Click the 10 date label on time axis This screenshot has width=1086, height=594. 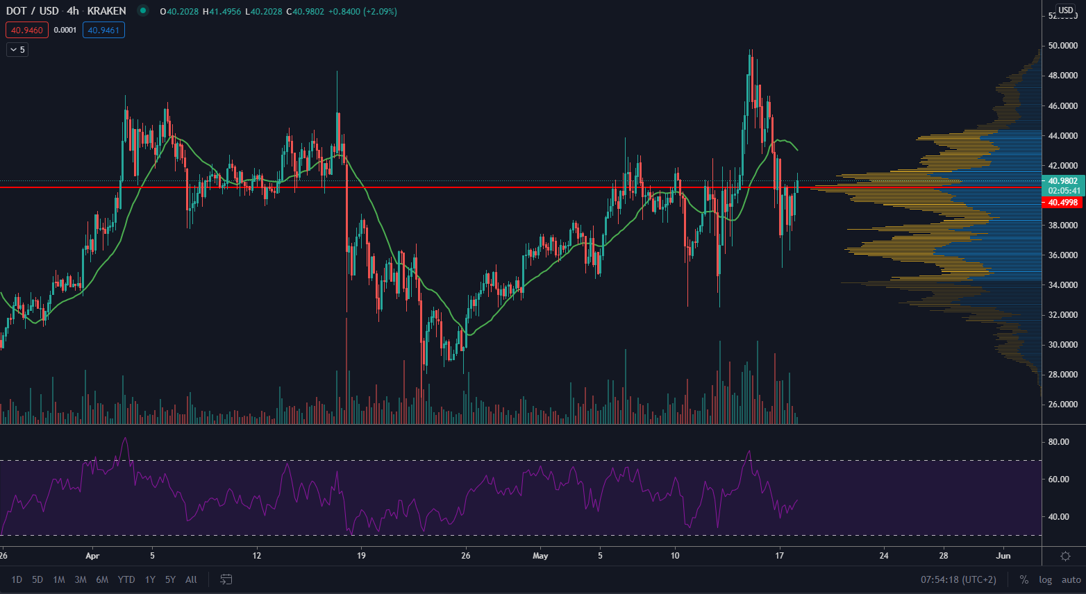coord(675,556)
